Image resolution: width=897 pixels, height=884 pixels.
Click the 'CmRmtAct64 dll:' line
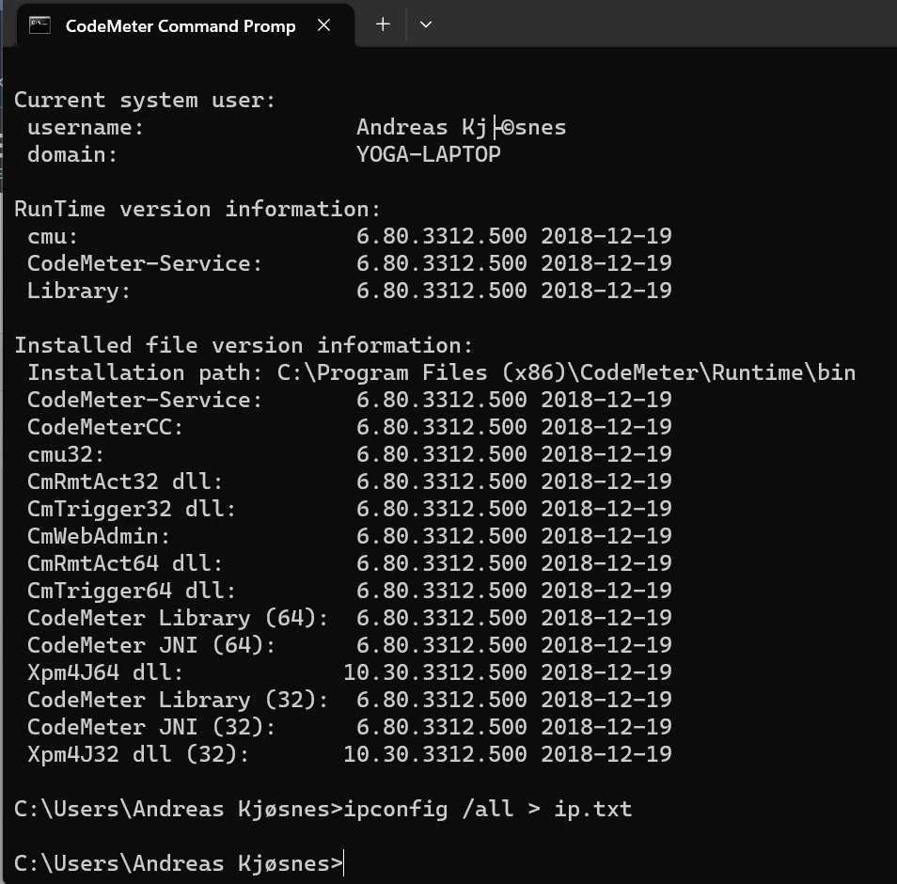(350, 563)
